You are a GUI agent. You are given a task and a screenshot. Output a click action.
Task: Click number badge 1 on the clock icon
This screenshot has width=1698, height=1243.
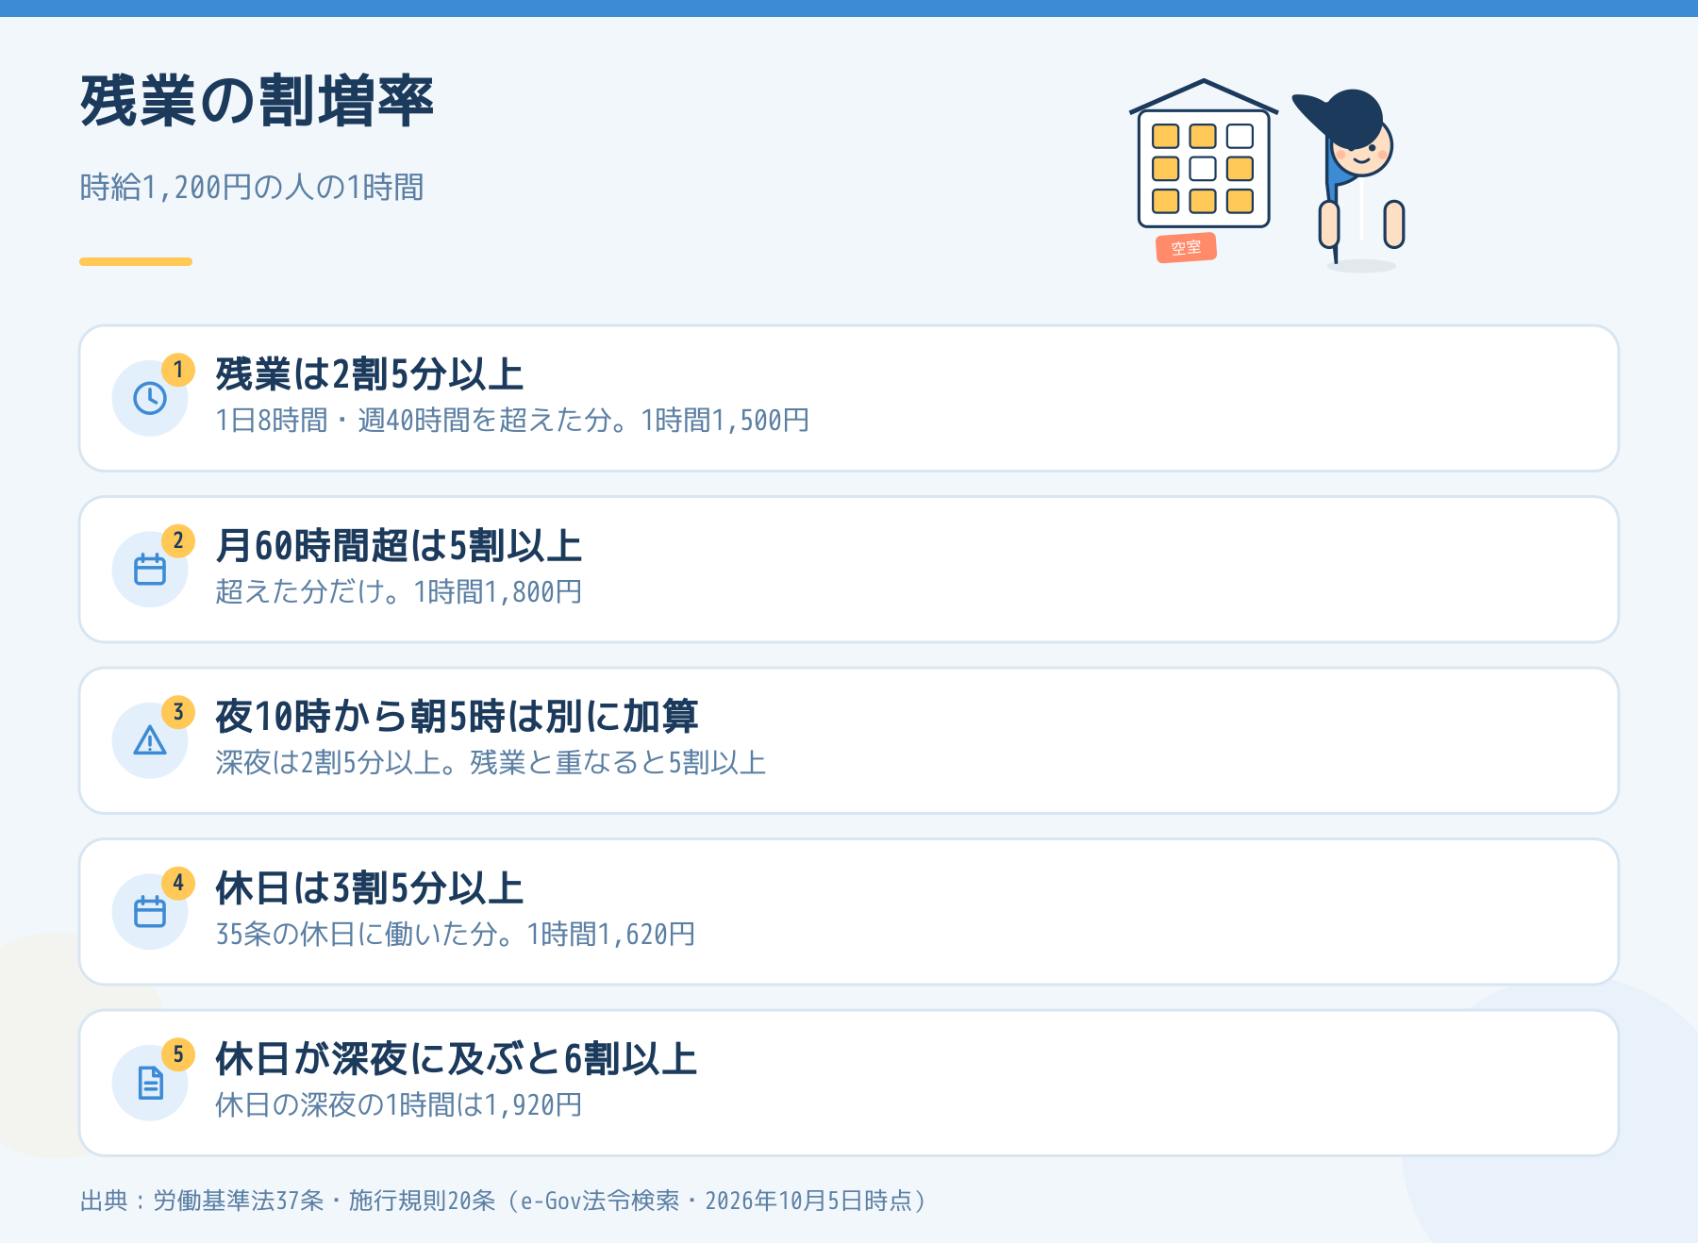[178, 370]
